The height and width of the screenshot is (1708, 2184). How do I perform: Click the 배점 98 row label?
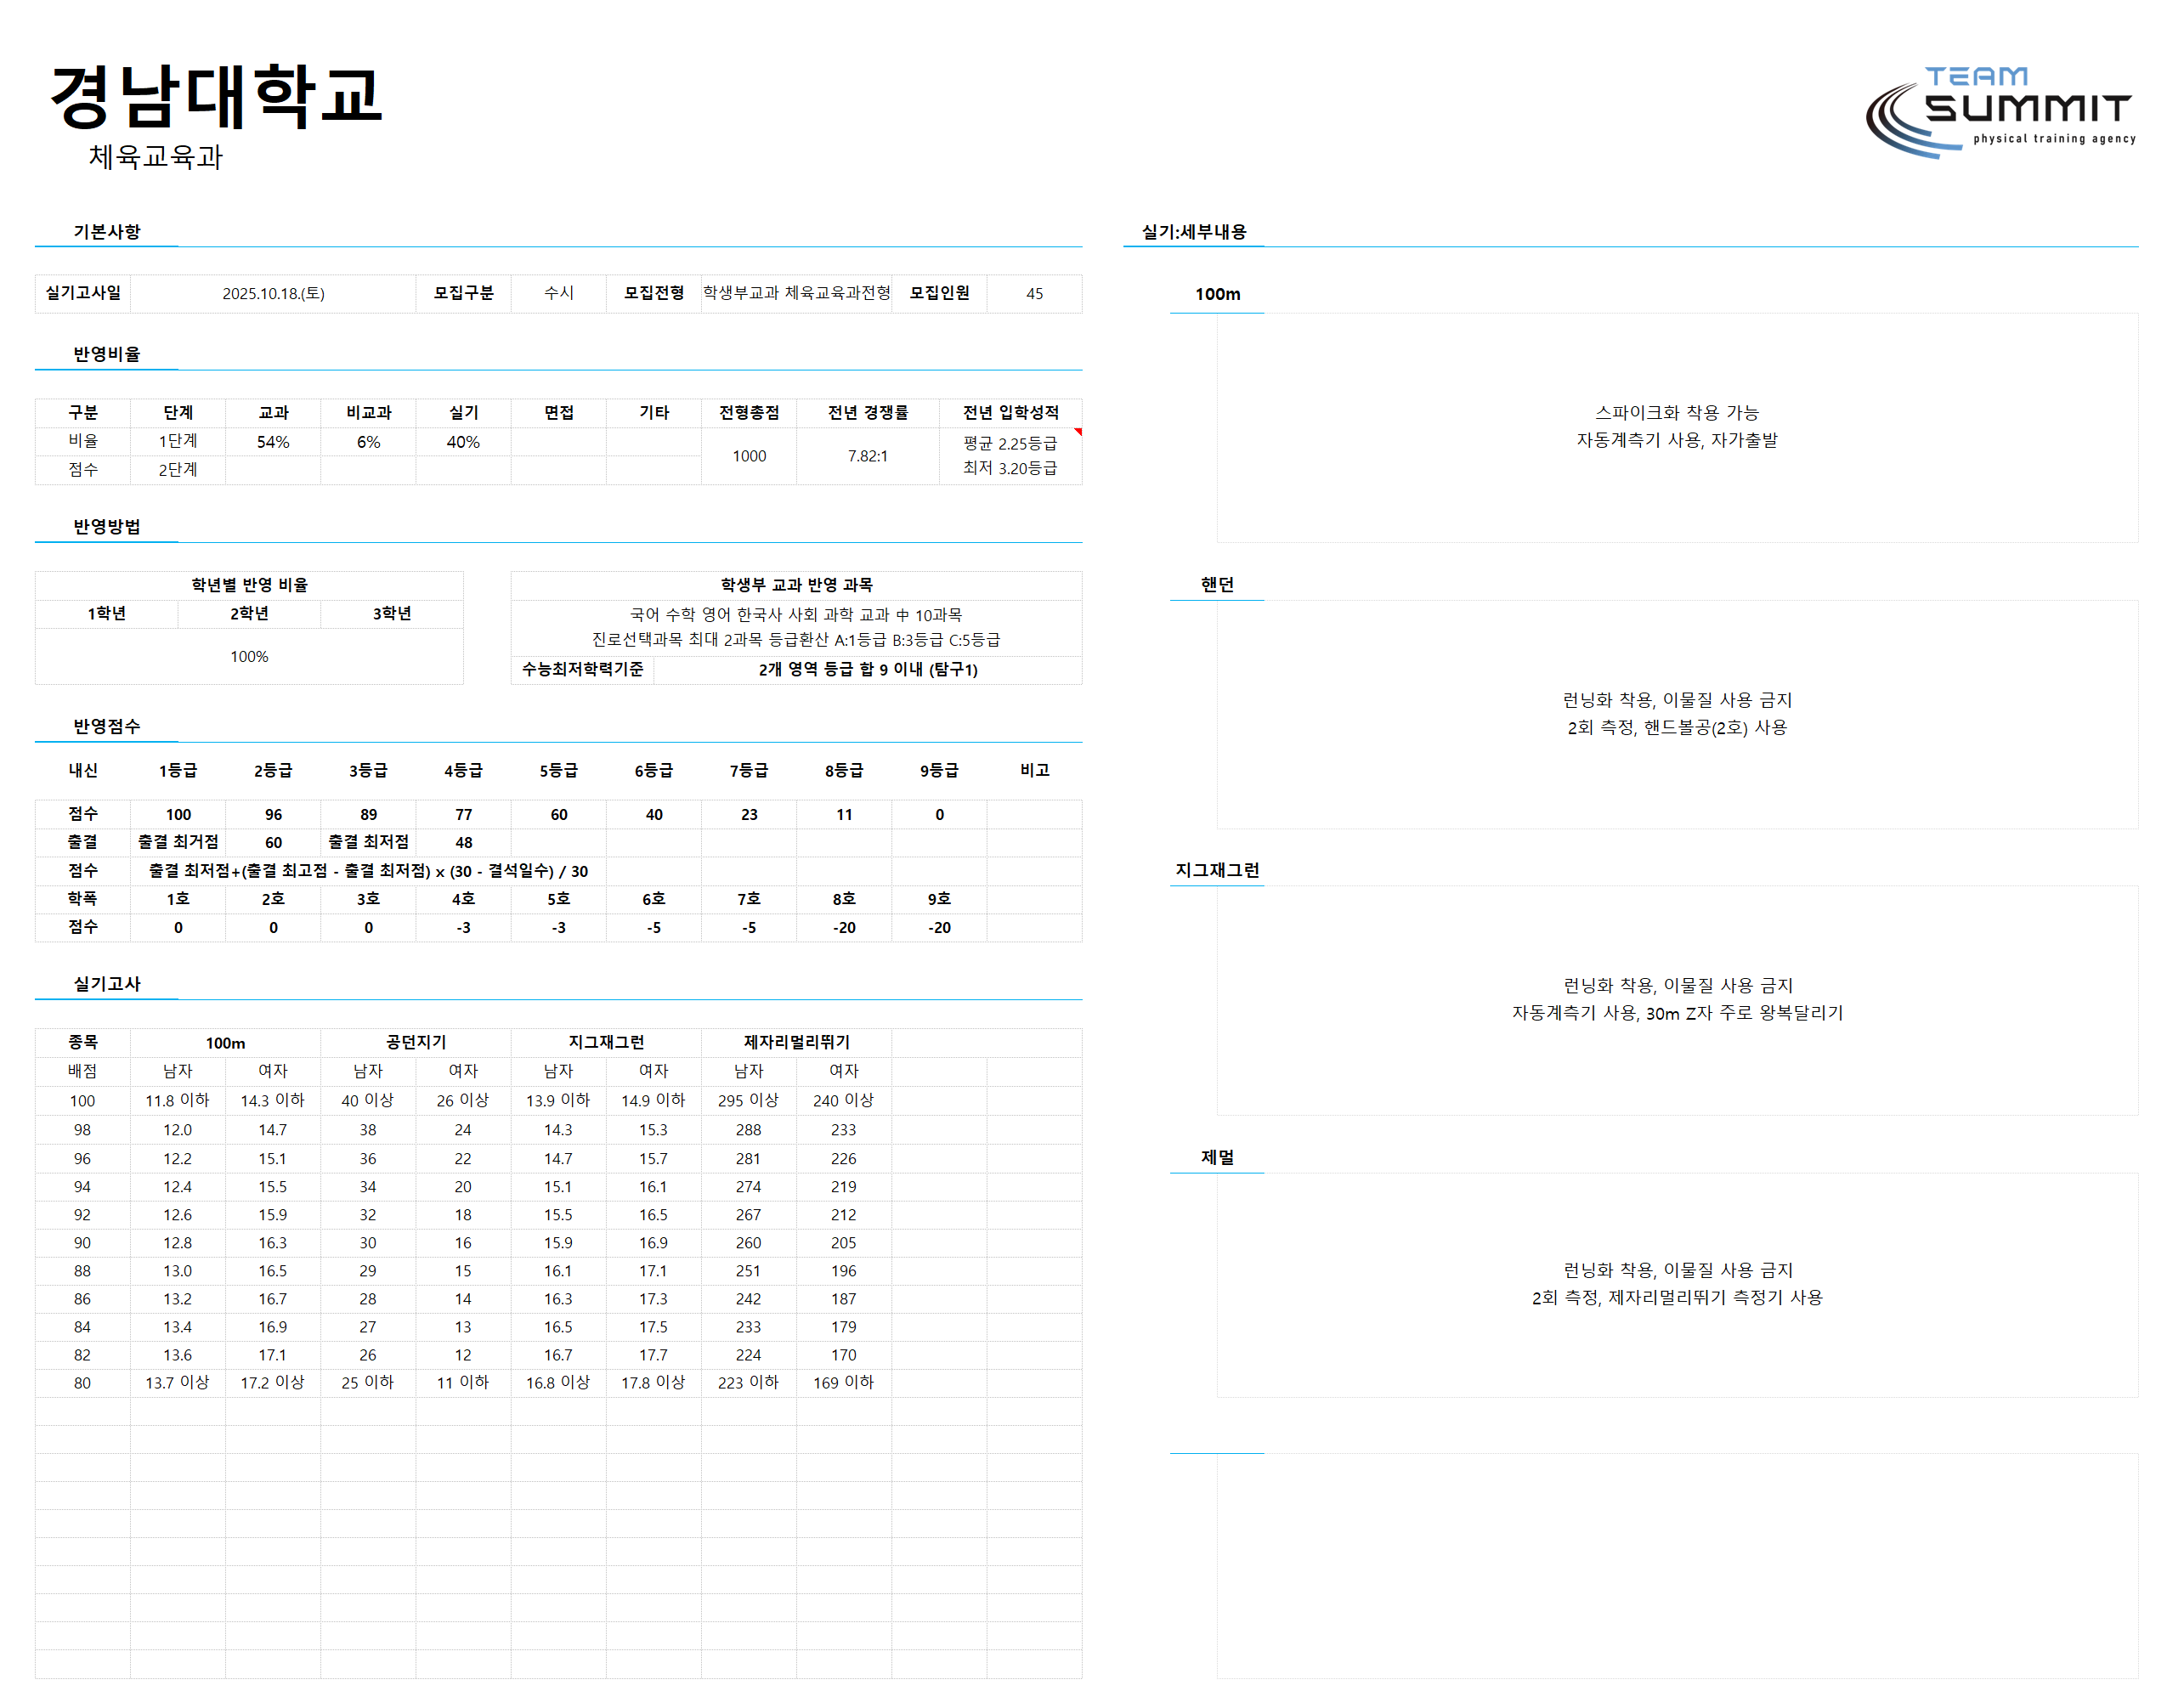[x=82, y=1129]
